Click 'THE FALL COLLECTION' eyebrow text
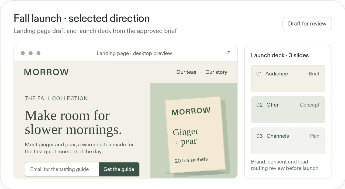Screen dimensions: 345x189 tap(56, 99)
